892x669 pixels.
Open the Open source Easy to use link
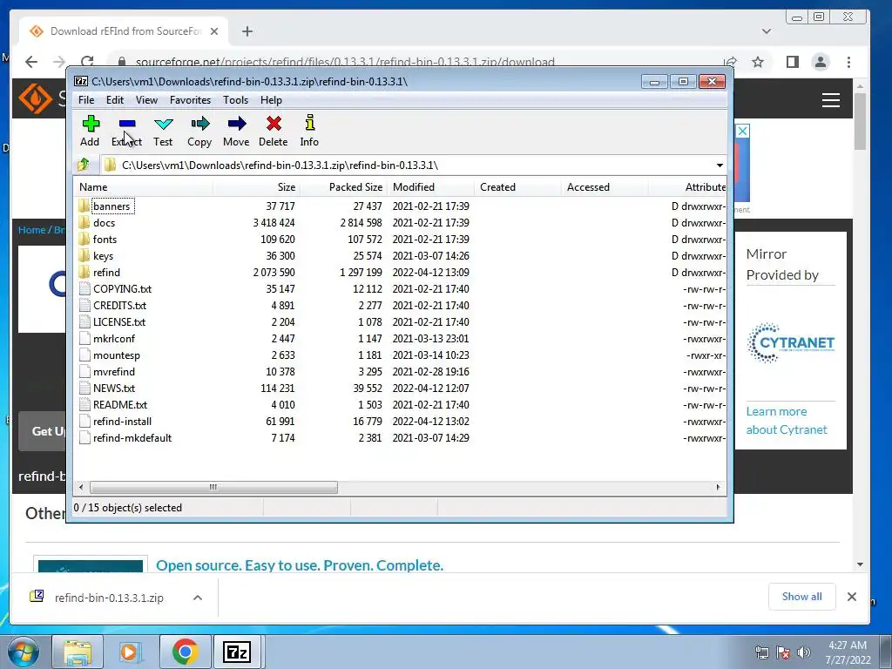[x=300, y=565]
